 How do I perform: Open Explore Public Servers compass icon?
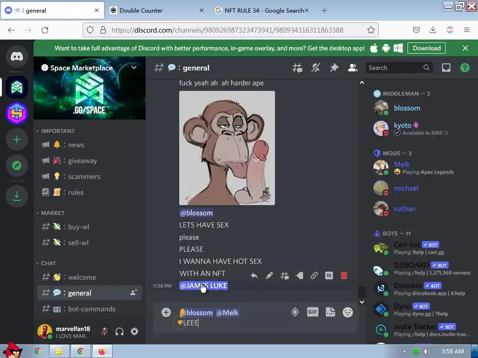point(17,165)
